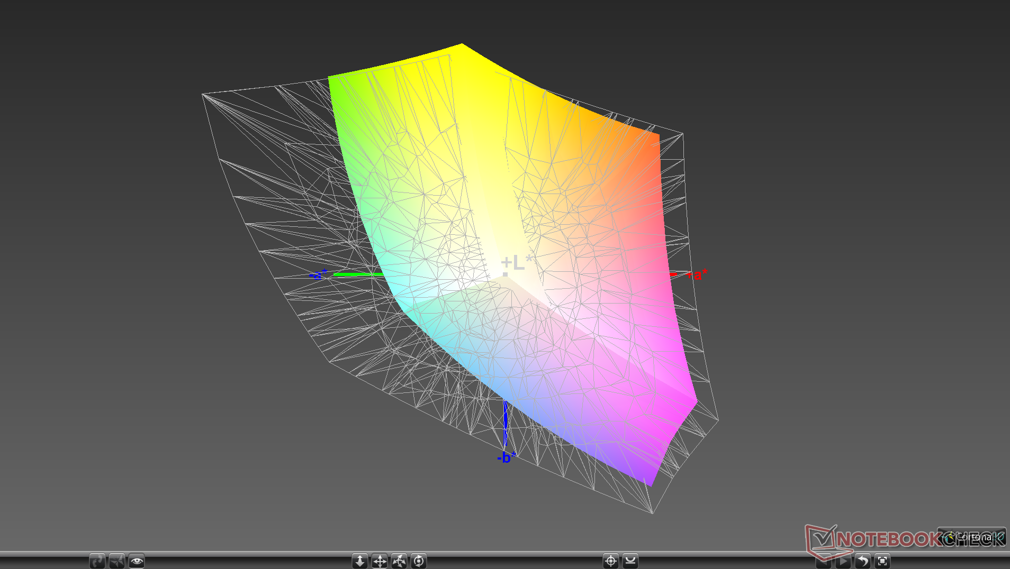Click the Align/straighten view button
This screenshot has width=1010, height=569.
pyautogui.click(x=630, y=561)
